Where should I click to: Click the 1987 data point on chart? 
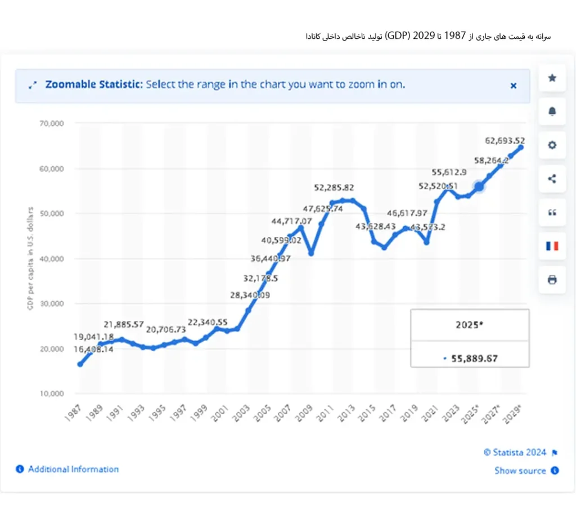[80, 364]
